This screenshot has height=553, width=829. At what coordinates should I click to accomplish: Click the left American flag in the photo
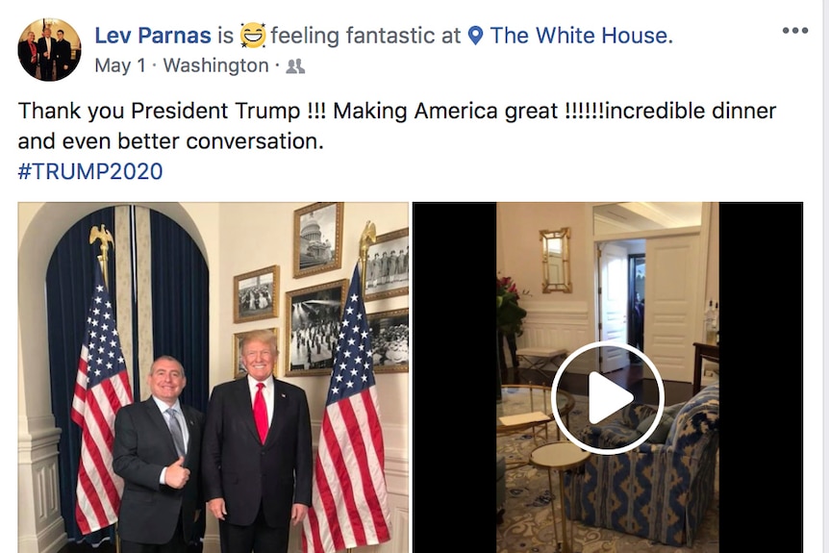coord(101,402)
